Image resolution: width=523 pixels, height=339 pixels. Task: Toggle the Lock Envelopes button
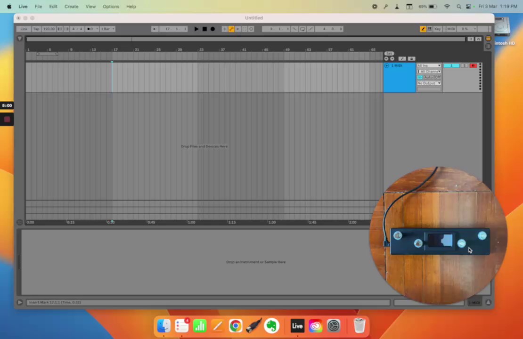(x=412, y=59)
